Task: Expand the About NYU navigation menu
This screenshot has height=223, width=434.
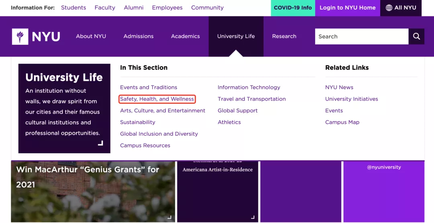Action: coord(91,36)
